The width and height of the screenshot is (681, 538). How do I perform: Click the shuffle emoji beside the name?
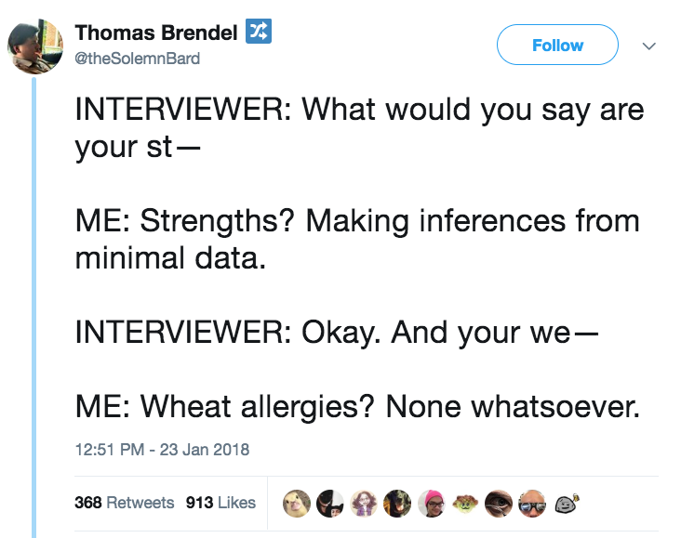pos(256,33)
